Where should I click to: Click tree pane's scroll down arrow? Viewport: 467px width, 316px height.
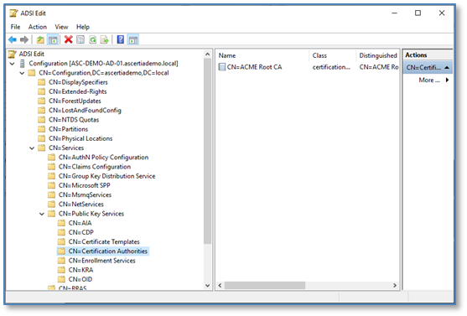[208, 285]
